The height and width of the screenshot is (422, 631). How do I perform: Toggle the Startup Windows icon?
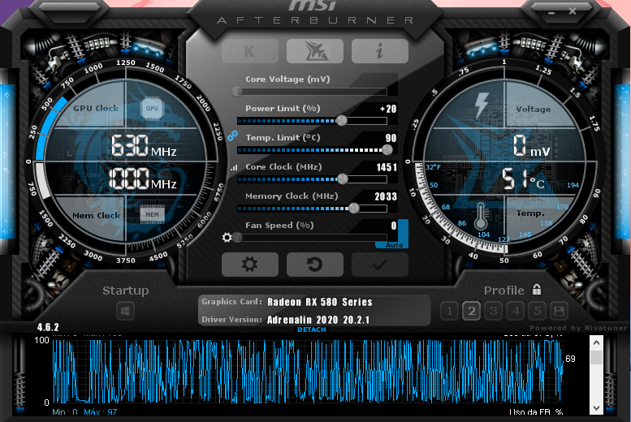tap(125, 311)
